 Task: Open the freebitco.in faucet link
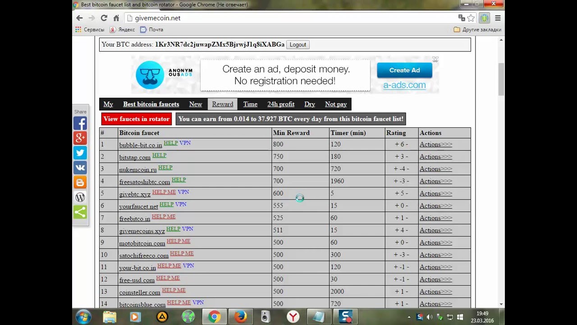pyautogui.click(x=135, y=218)
